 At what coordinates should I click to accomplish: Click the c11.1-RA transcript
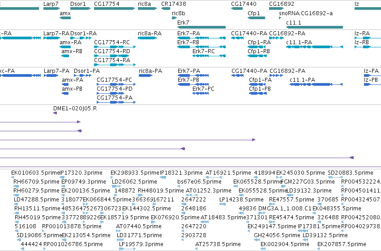315,47
